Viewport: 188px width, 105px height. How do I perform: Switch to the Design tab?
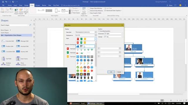(26, 5)
